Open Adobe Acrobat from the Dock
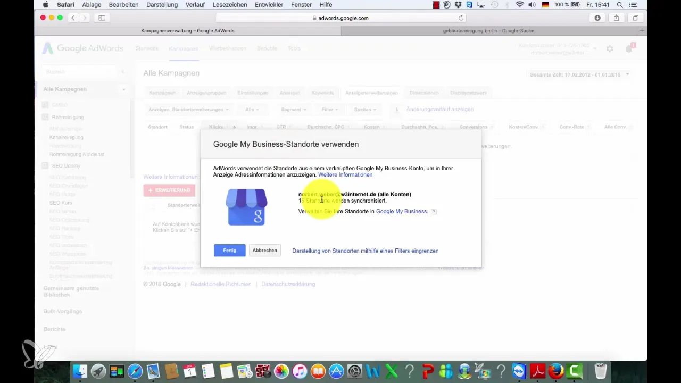The height and width of the screenshot is (383, 681). [x=537, y=370]
